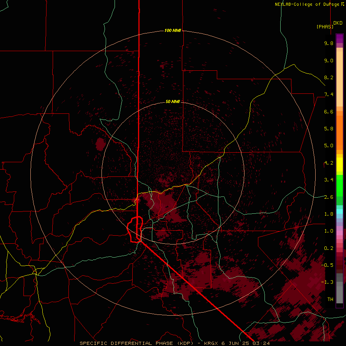Screen dimensions: 346x346
Task: Pick the cyan segment of the color bar
Action: coord(339,211)
